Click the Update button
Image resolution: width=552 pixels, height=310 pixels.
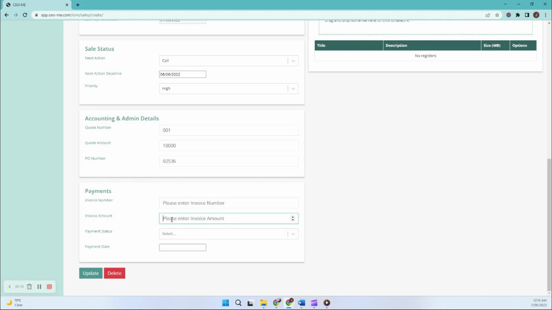click(90, 273)
